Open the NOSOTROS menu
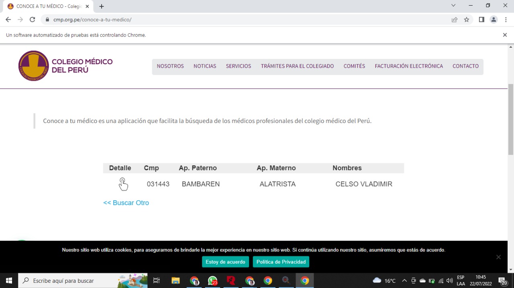The image size is (514, 288). pos(170,66)
